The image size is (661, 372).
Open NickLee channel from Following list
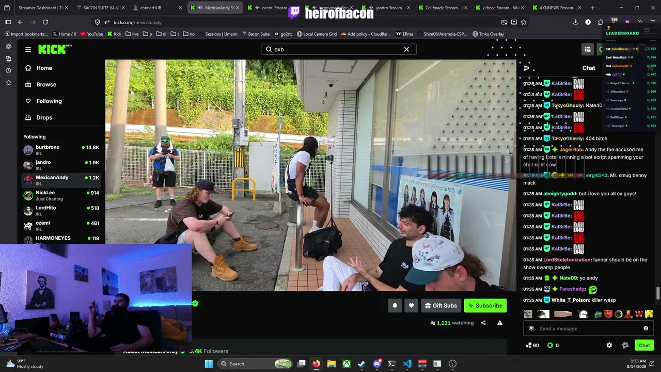61,195
